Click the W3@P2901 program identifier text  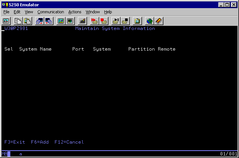pyautogui.click(x=16, y=28)
